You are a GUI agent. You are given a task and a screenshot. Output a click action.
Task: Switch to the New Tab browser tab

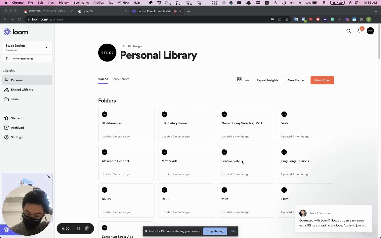coord(102,11)
